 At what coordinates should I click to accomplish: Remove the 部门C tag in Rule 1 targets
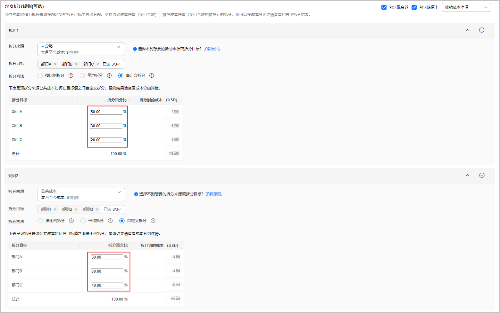coord(98,64)
